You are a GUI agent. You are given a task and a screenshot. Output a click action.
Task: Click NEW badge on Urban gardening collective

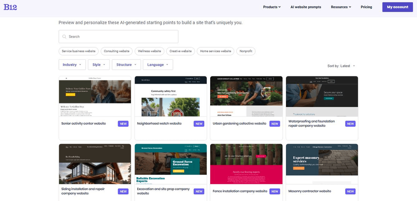click(275, 124)
